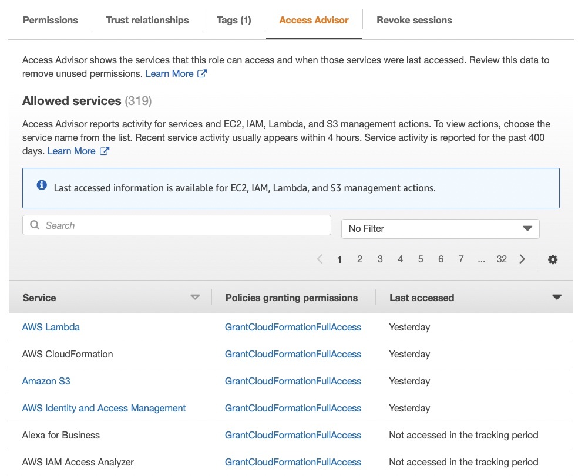Open the Trust relationships tab
585x476 pixels.
pos(147,20)
